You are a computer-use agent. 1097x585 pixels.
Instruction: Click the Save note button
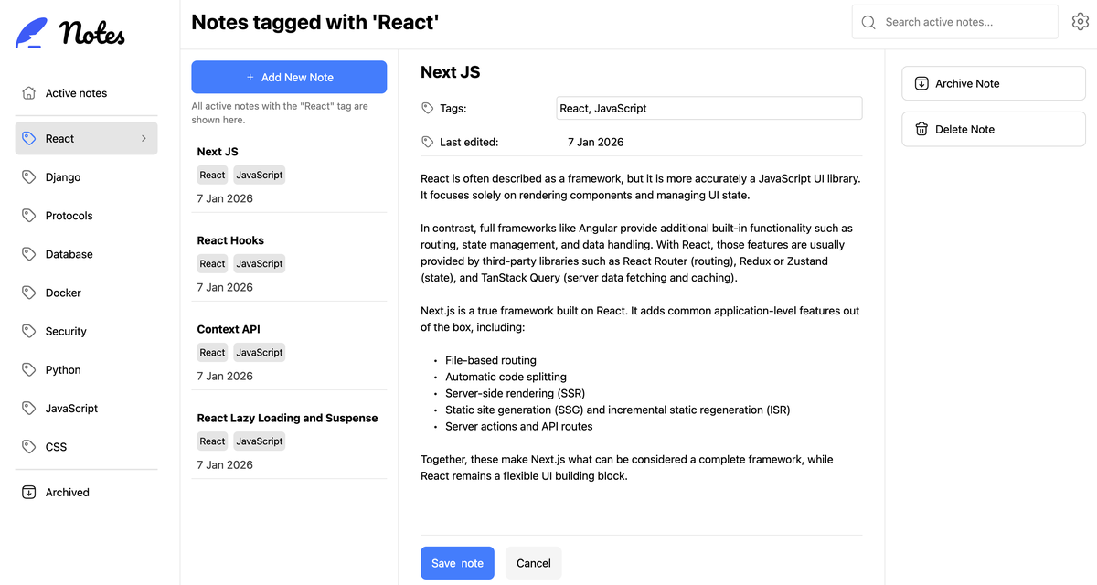point(457,563)
